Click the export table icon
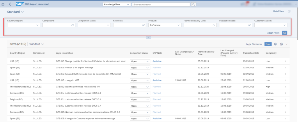This screenshot has width=298, height=122. click(281, 44)
